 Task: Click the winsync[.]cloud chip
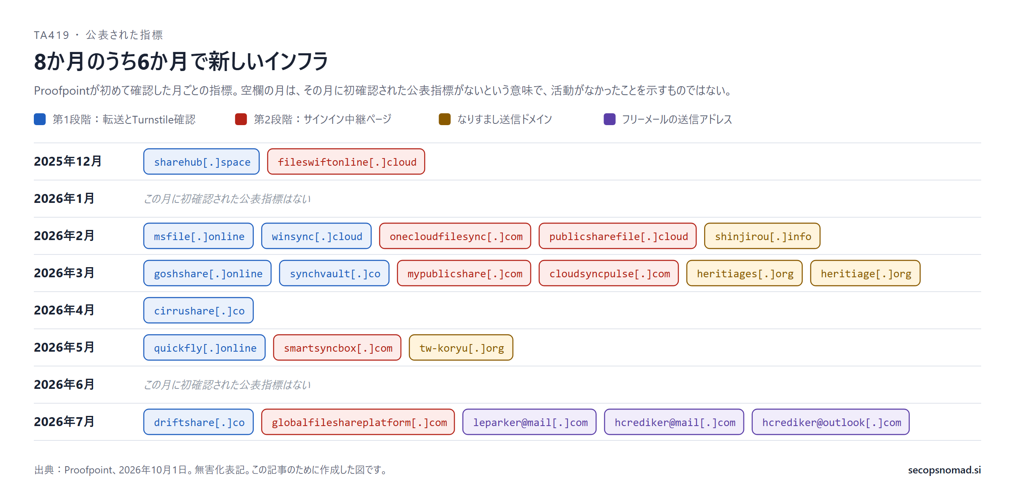(317, 236)
